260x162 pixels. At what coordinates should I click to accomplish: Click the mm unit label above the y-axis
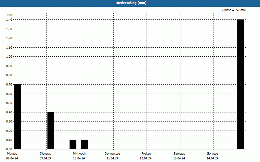pos(9,15)
